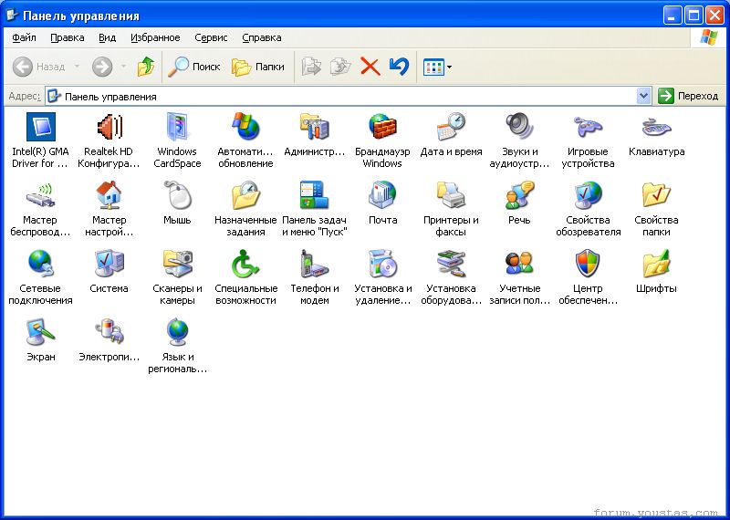
Task: Go up one folder level
Action: (x=146, y=67)
